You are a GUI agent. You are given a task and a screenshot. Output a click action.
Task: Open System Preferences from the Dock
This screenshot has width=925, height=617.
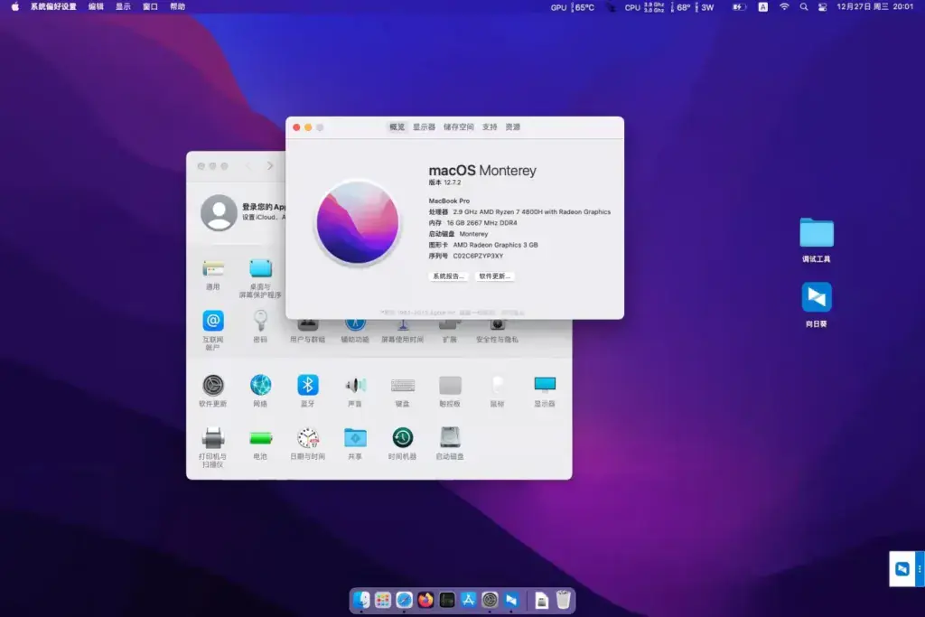click(490, 600)
